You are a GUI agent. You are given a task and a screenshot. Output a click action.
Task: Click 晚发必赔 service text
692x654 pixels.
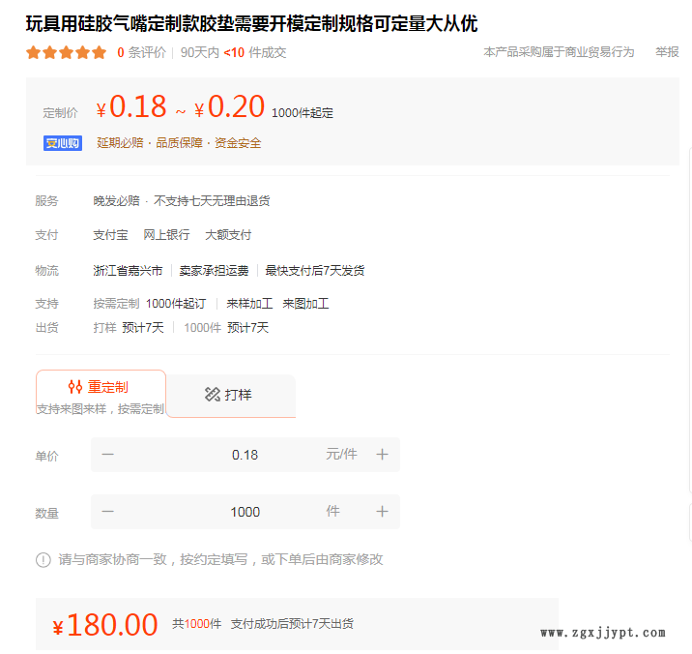click(x=117, y=201)
